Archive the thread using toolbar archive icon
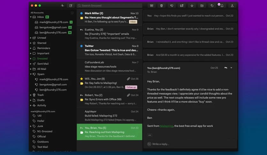 pyautogui.click(x=152, y=6)
